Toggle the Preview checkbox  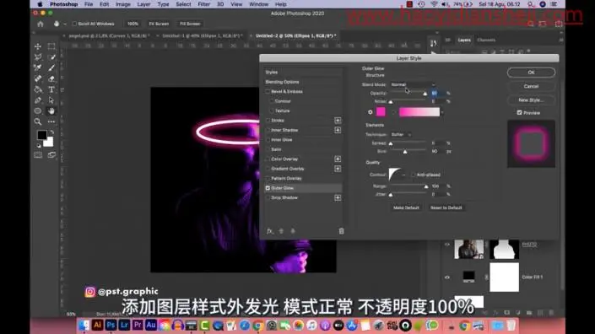pyautogui.click(x=520, y=112)
